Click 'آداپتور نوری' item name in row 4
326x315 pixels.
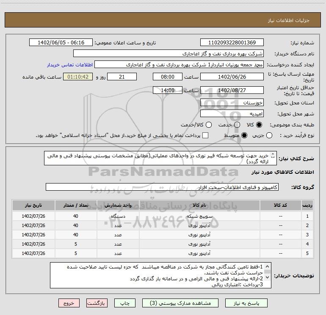point(199,244)
